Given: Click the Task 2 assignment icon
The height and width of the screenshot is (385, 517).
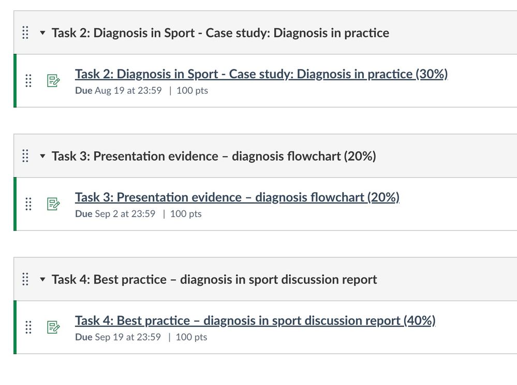Looking at the screenshot, I should coord(53,81).
